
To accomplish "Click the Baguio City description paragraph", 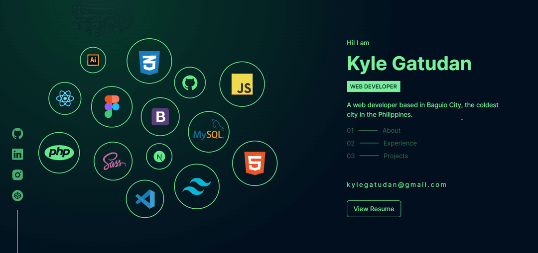I will pyautogui.click(x=422, y=109).
